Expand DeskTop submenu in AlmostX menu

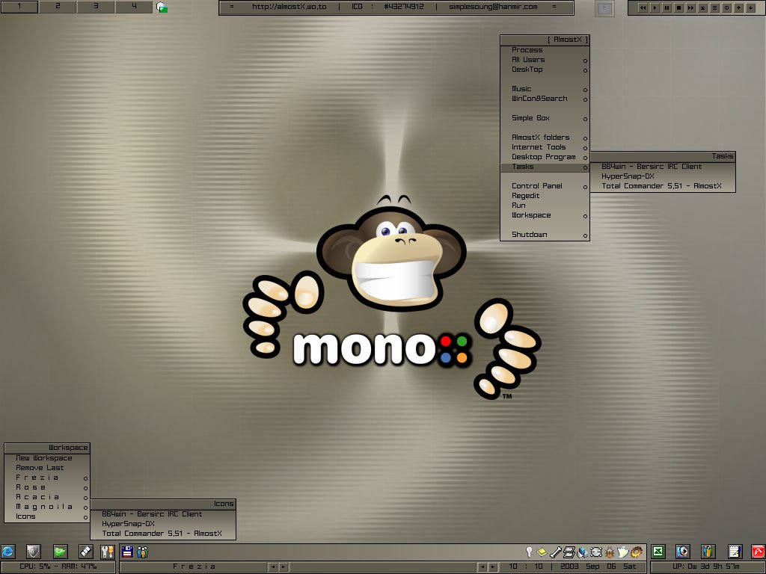click(x=545, y=70)
